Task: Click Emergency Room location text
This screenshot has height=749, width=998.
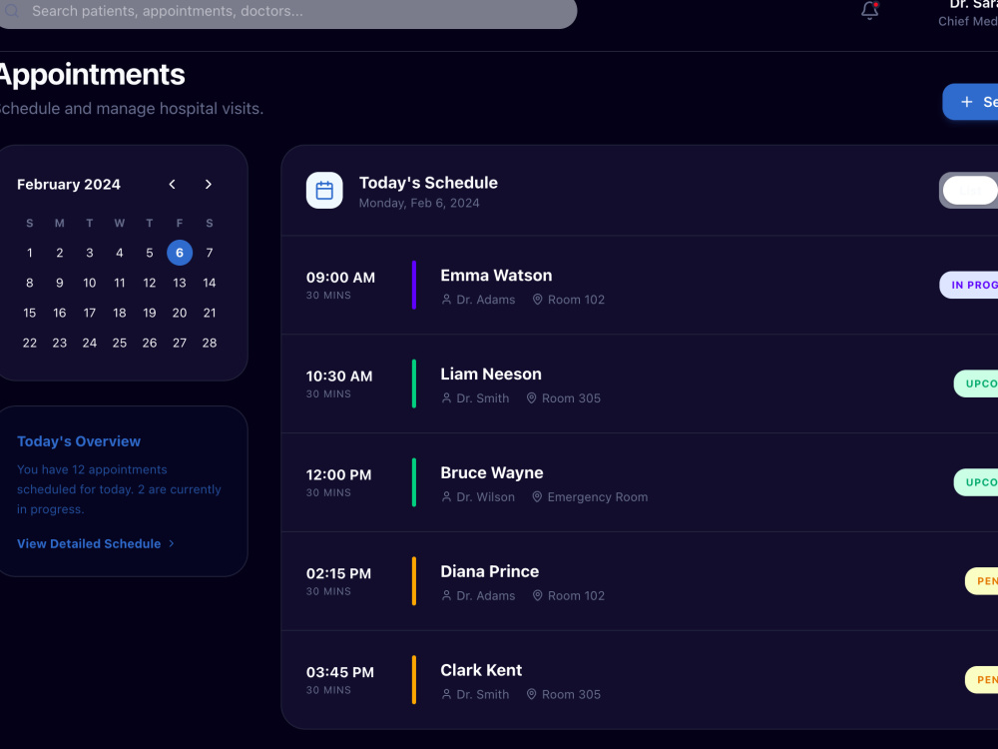Action: [x=598, y=496]
